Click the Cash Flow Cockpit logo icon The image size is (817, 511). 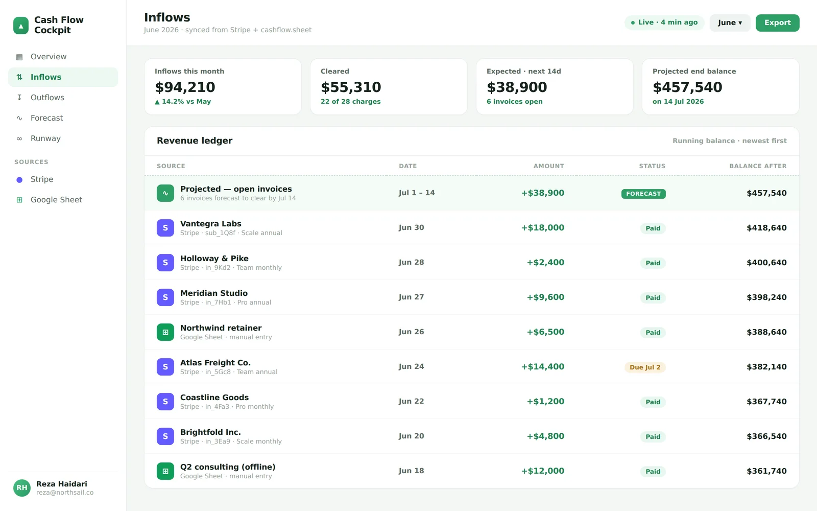pos(21,26)
